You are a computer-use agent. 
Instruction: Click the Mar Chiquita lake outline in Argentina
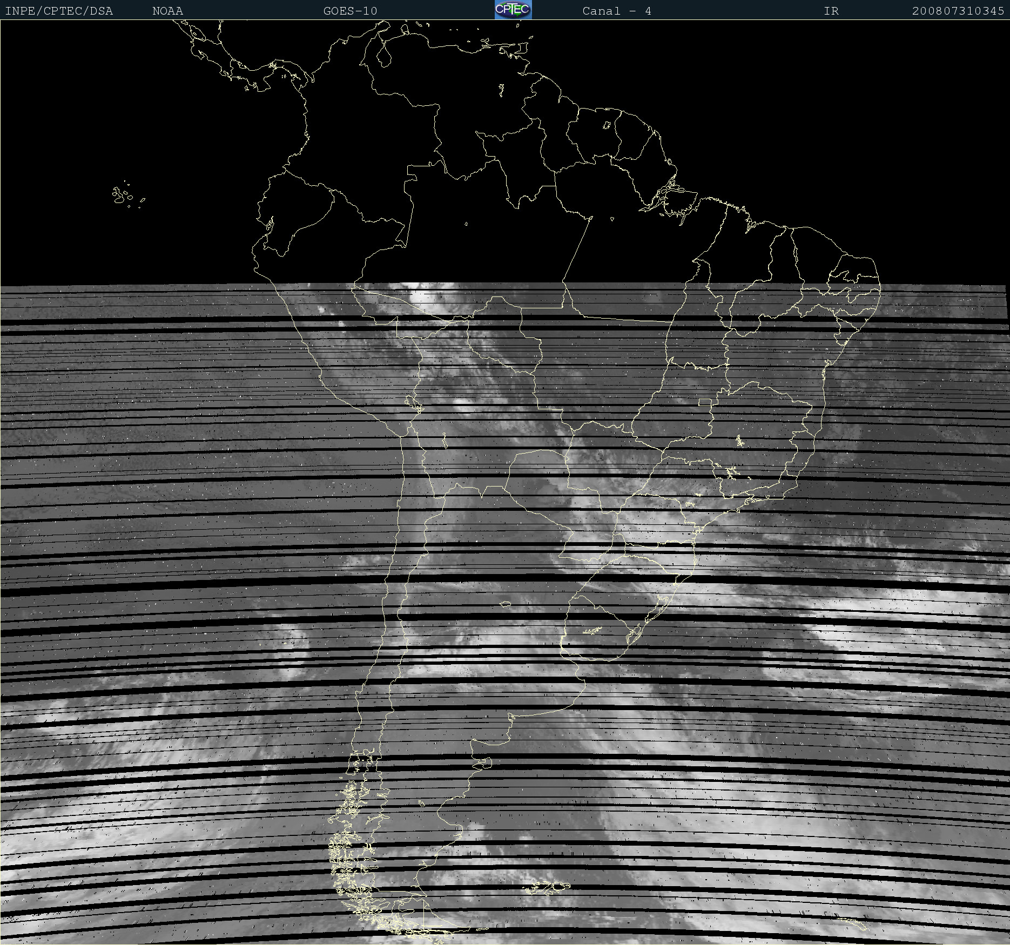point(506,603)
